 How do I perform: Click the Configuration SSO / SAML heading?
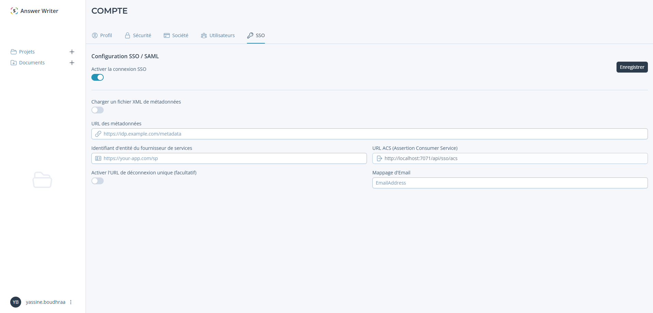125,56
